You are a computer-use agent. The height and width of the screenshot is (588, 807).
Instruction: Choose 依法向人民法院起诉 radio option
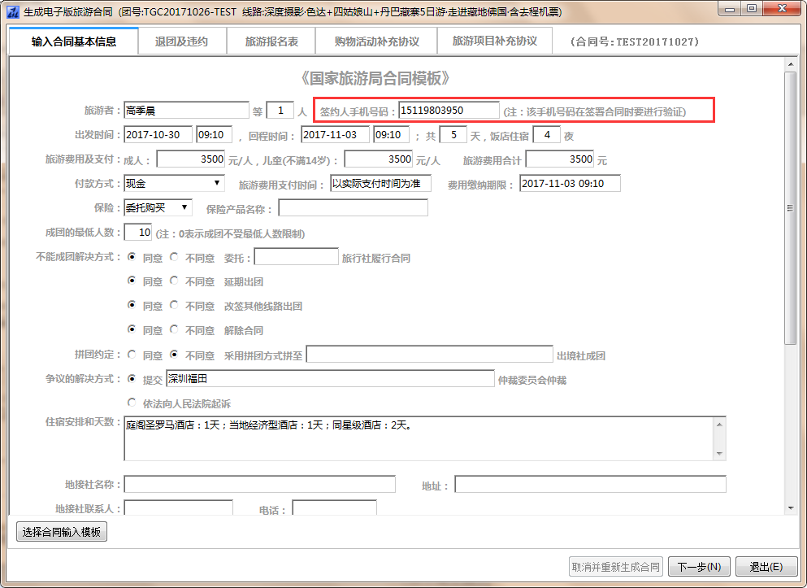coord(132,403)
